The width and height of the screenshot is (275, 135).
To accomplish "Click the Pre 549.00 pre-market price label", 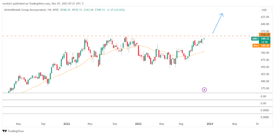I will point(261,46).
